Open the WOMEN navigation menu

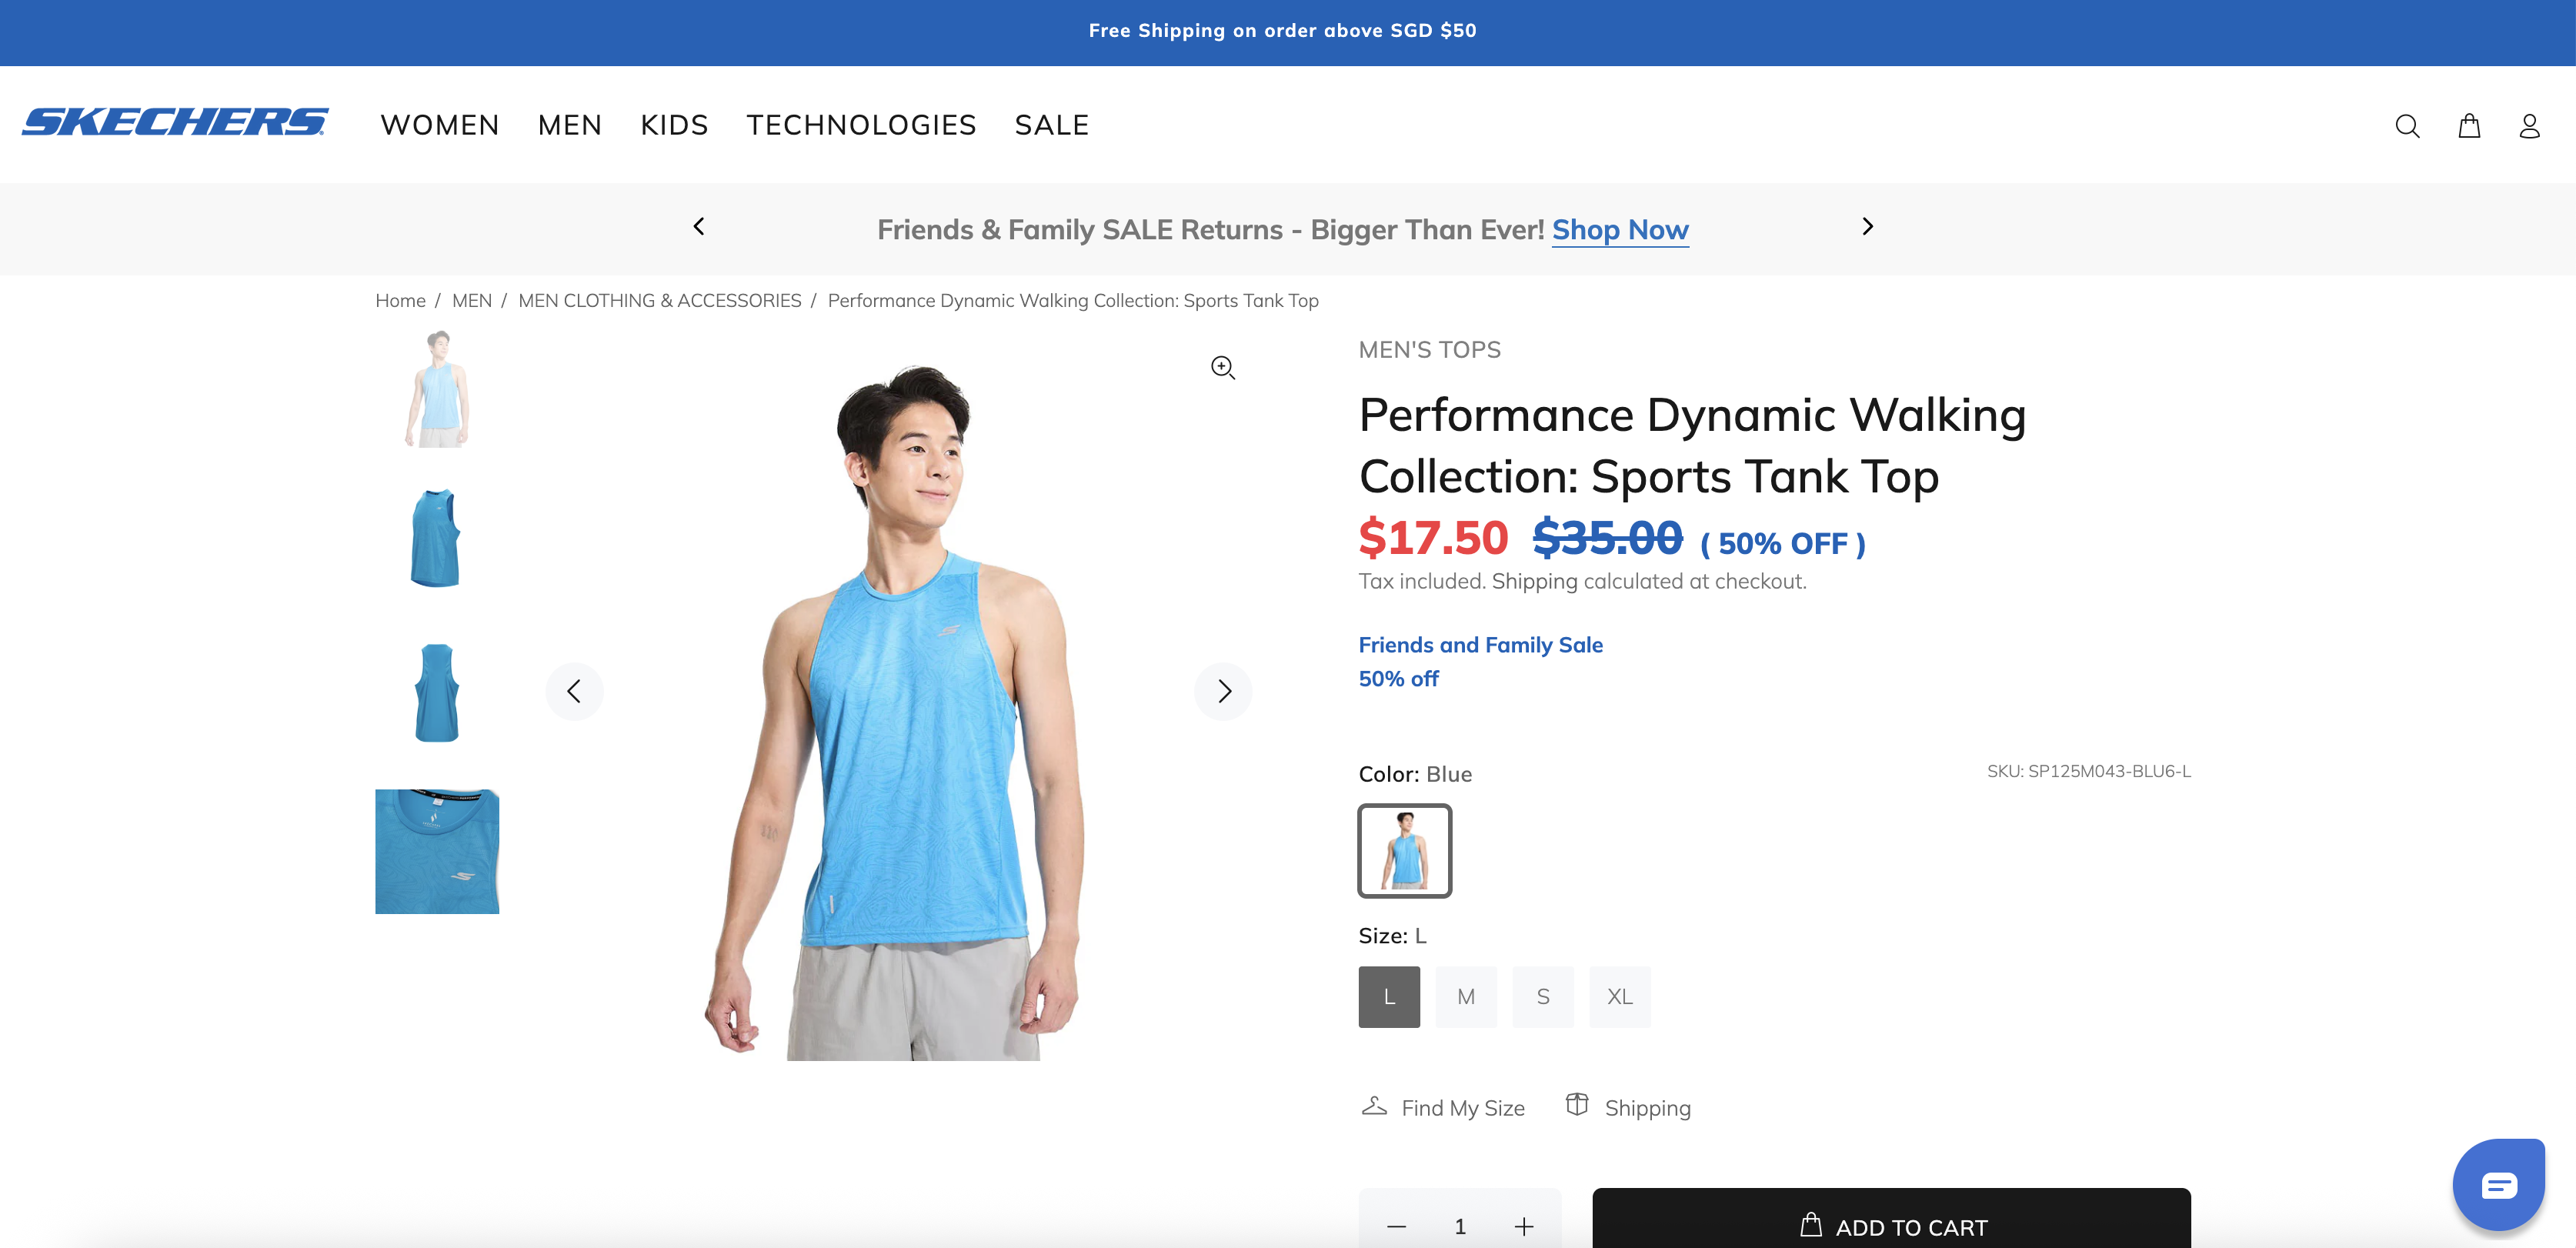point(440,125)
